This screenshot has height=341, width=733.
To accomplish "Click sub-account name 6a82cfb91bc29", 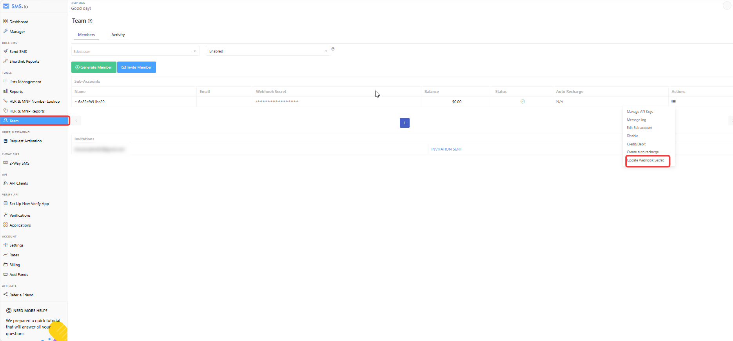I will [89, 102].
